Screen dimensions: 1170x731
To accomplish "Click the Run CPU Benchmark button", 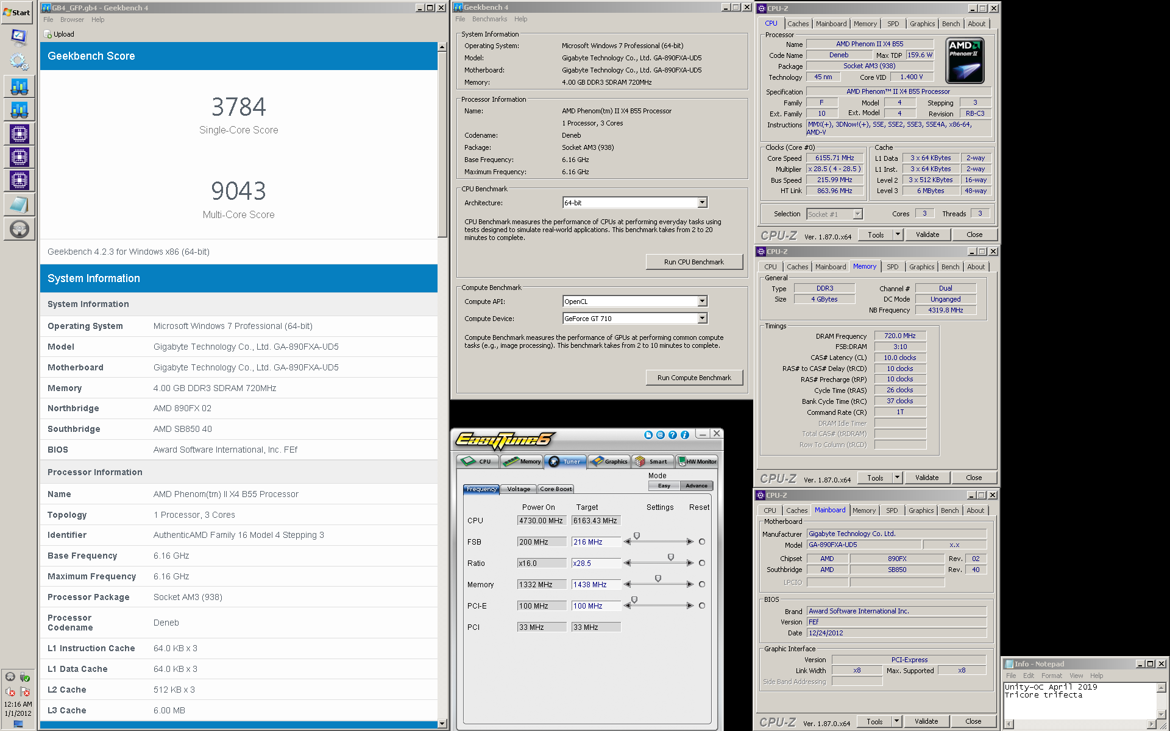I will click(x=694, y=262).
